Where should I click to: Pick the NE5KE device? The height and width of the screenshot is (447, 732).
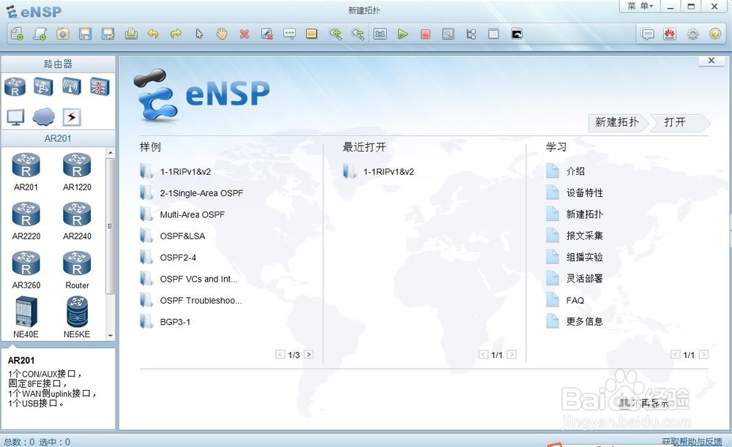point(77,318)
